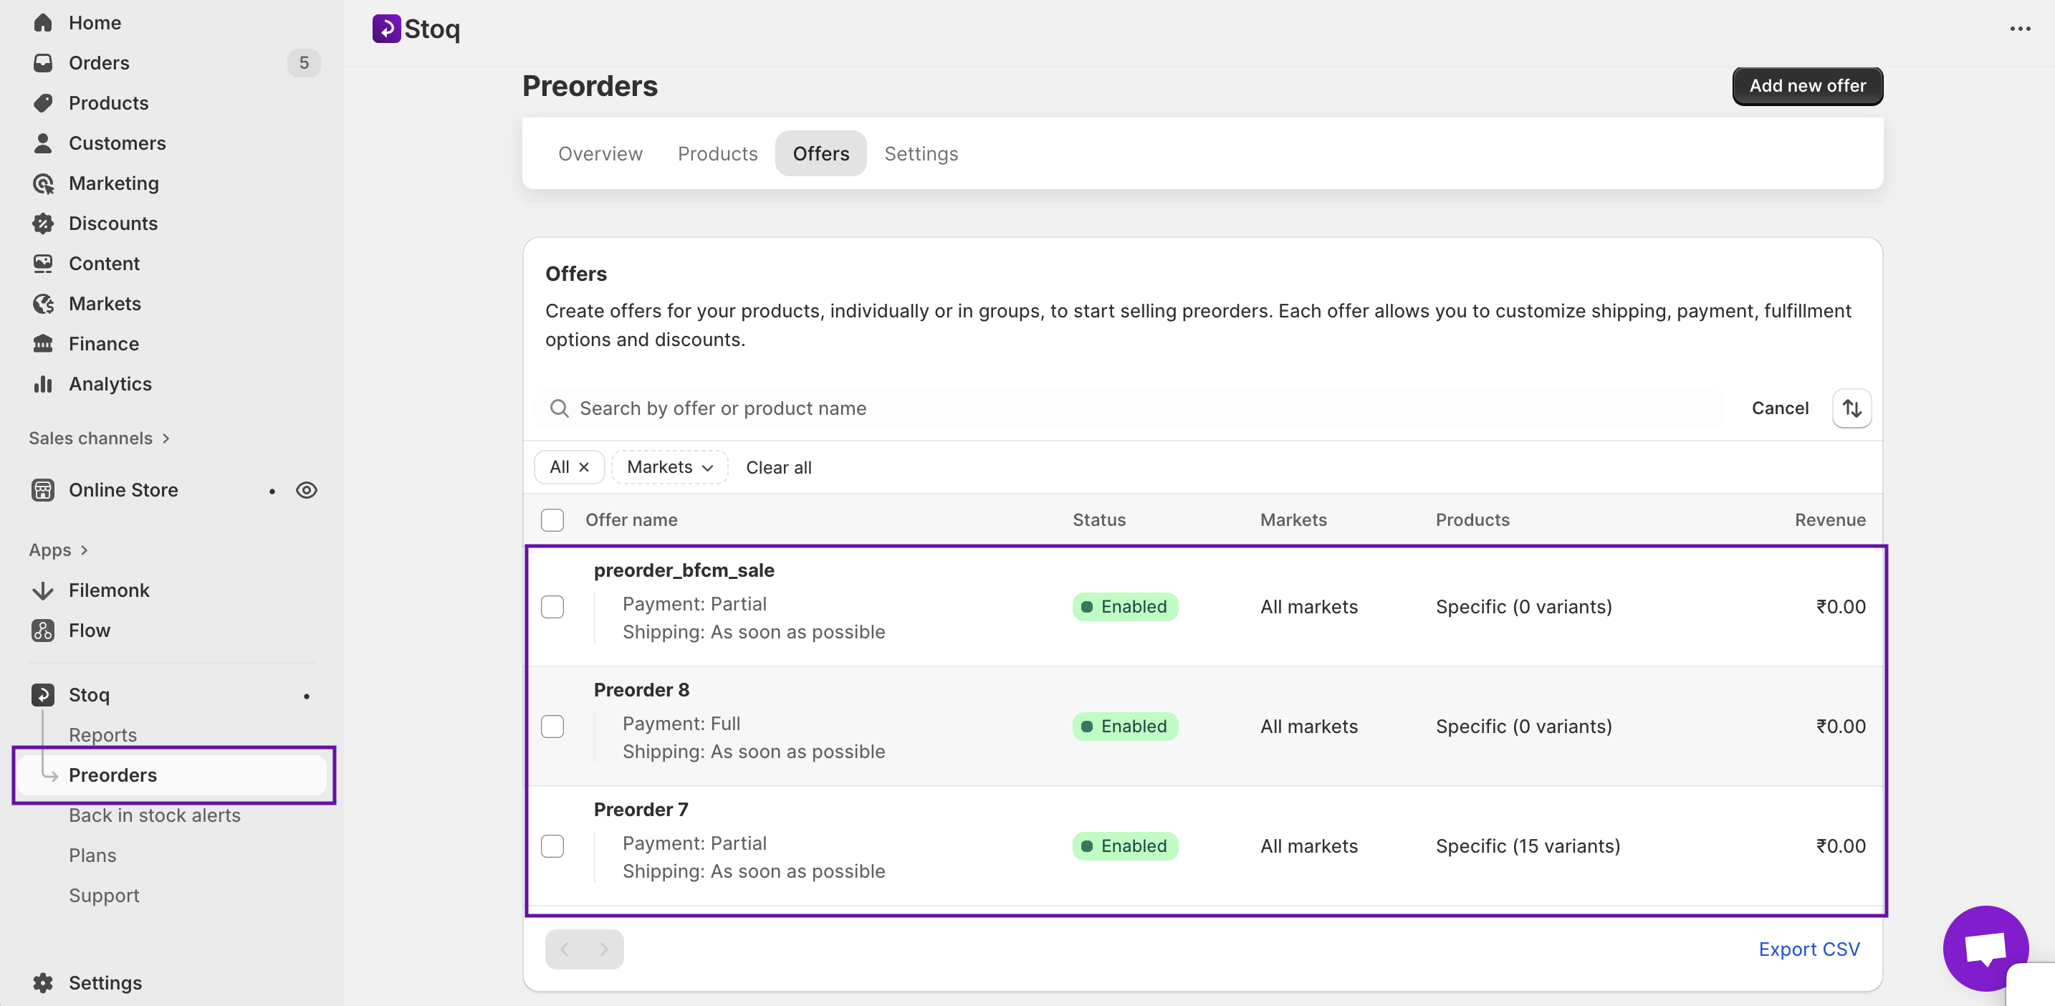Click the sort arrows icon button
2055x1006 pixels.
pos(1851,408)
